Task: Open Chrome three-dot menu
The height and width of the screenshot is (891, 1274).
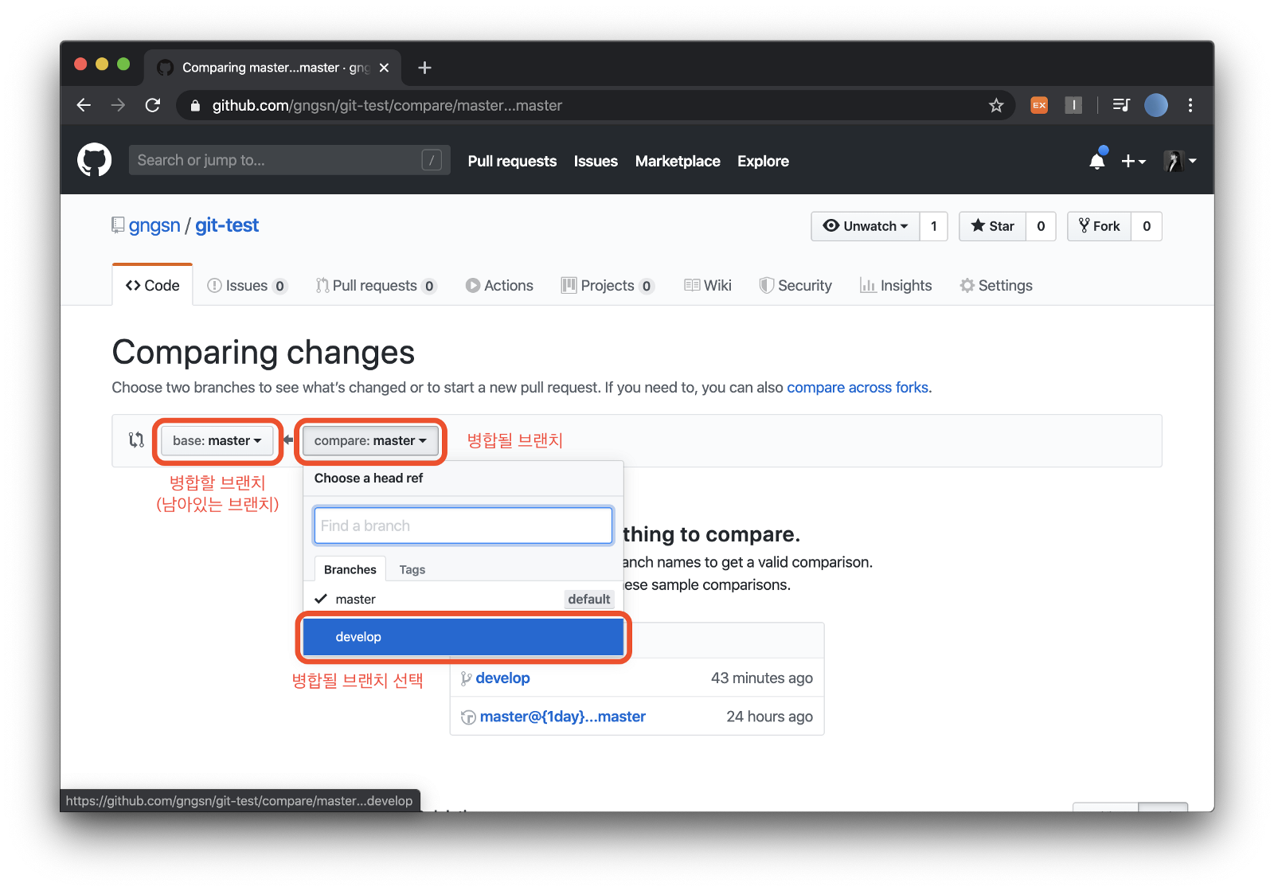Action: pyautogui.click(x=1190, y=105)
